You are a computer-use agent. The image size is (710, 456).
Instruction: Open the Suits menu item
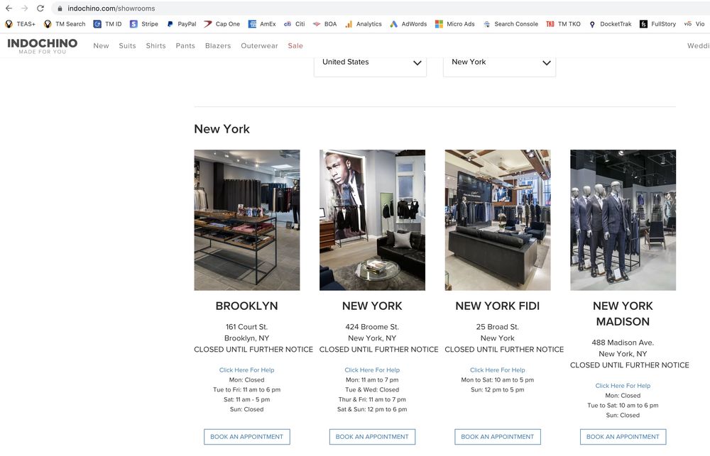click(127, 46)
